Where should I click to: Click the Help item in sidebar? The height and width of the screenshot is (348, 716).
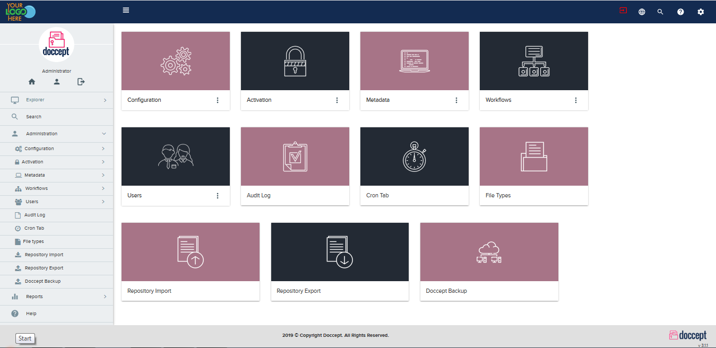[31, 314]
